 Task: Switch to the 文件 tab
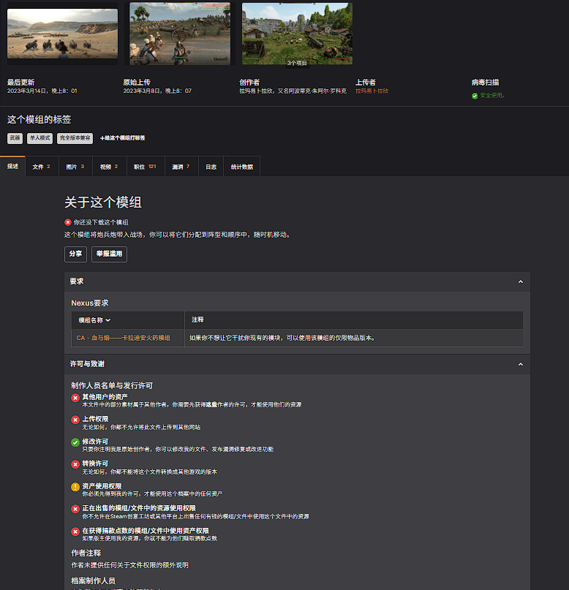pos(42,166)
